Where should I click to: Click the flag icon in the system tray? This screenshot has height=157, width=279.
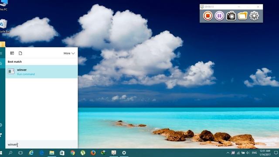tap(233, 153)
